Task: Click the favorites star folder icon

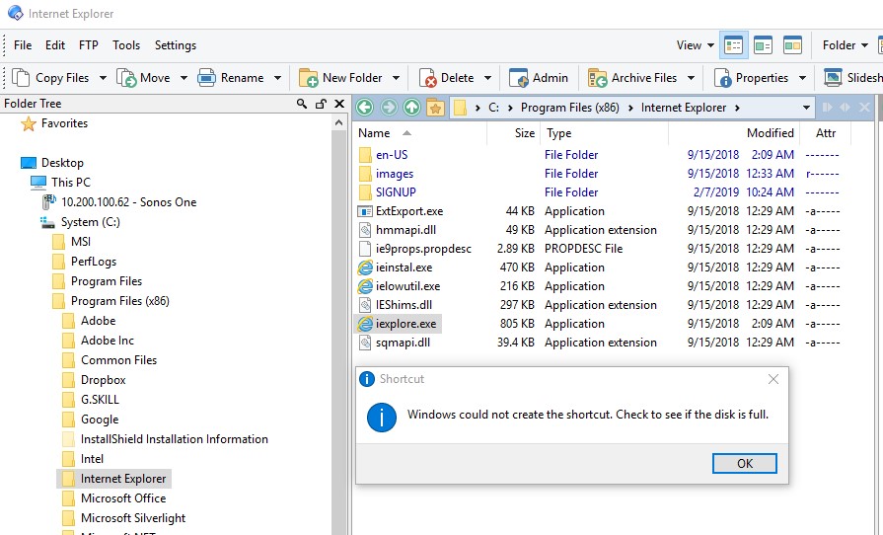Action: pos(435,107)
